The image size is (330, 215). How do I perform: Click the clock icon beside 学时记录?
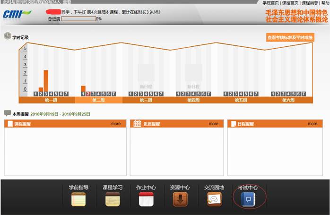click(x=8, y=36)
